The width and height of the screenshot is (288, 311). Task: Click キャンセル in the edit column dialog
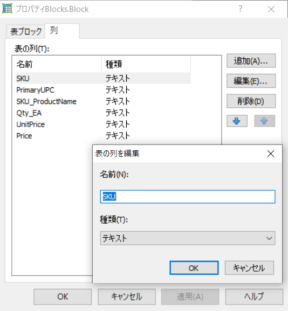249,268
